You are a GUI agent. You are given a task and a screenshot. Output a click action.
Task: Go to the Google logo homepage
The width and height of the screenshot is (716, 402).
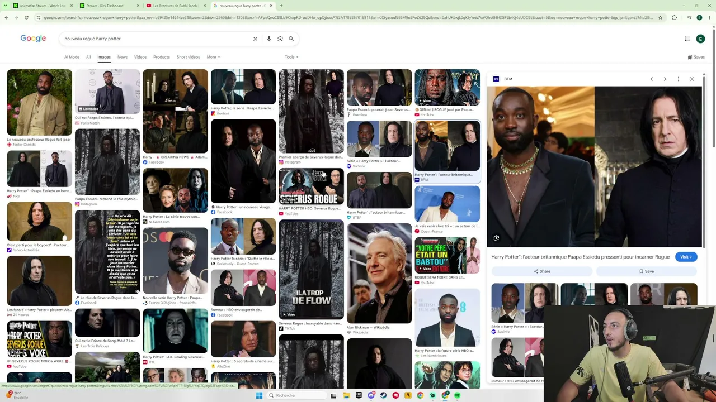33,39
